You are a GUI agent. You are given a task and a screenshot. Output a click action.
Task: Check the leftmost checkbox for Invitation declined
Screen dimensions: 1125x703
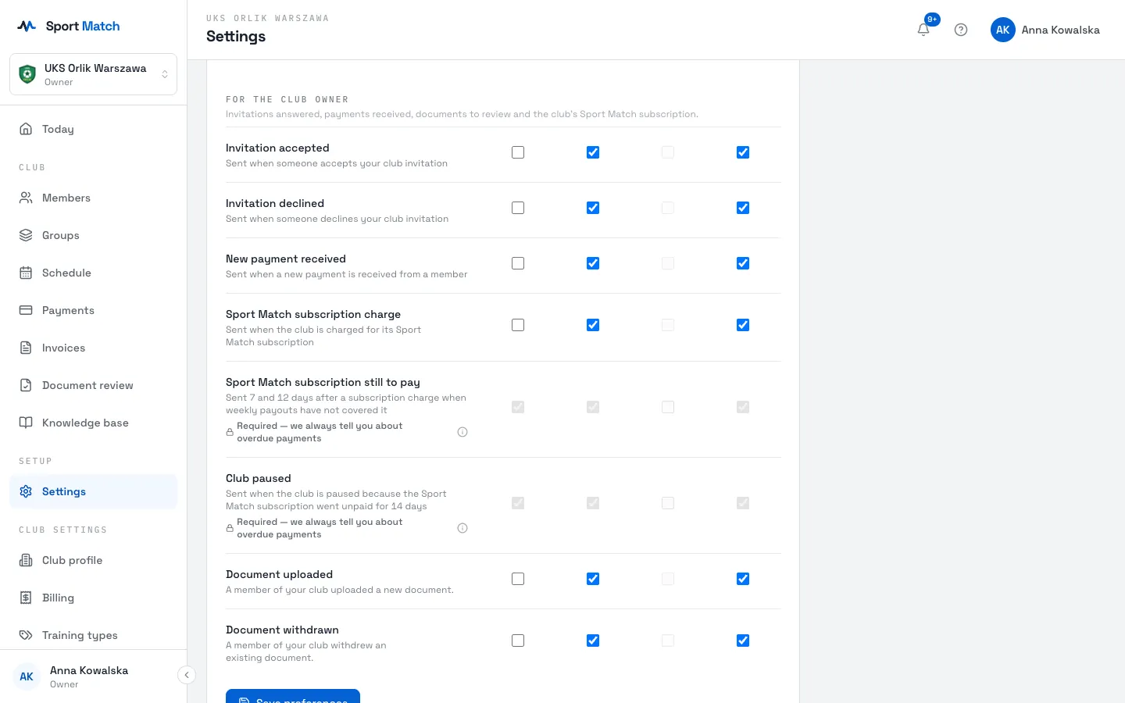point(518,208)
